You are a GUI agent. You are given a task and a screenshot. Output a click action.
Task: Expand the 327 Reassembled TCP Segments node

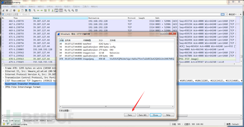click(3, 81)
